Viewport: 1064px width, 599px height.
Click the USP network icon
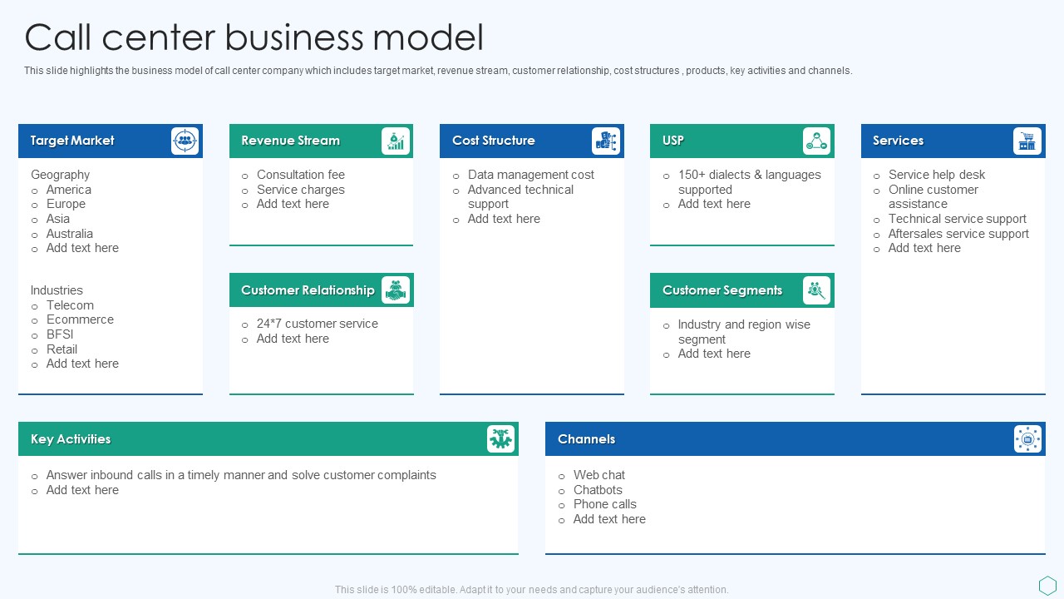coord(816,141)
